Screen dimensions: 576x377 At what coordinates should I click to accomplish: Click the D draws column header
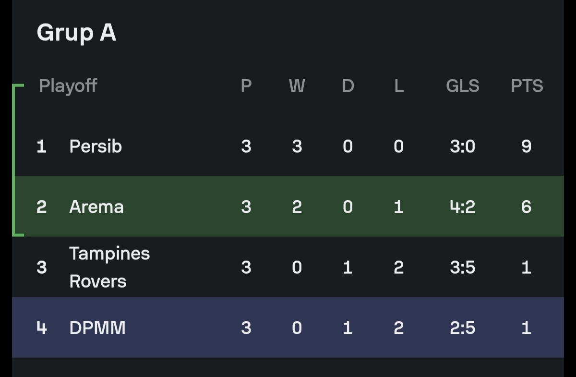[x=348, y=86]
